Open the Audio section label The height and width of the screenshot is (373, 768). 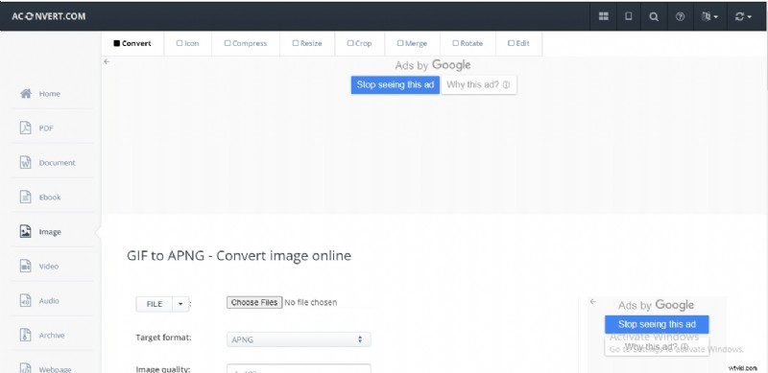(49, 300)
